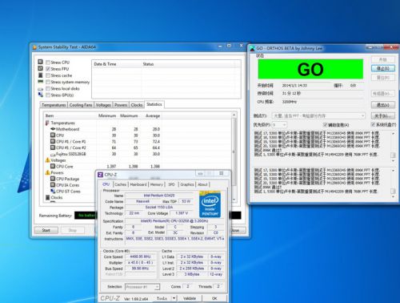Screen dimensions: 400x303
Task: Select the CPU IA Cores row icon
Action: (53, 184)
